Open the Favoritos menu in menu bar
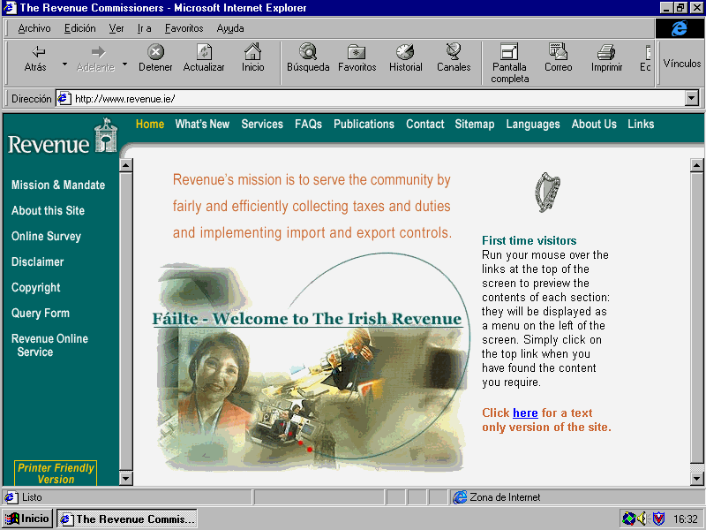The height and width of the screenshot is (530, 706). (x=184, y=28)
